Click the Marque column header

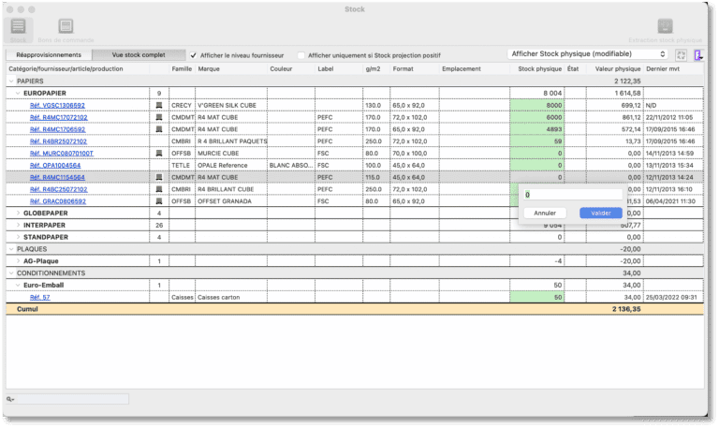coord(209,68)
